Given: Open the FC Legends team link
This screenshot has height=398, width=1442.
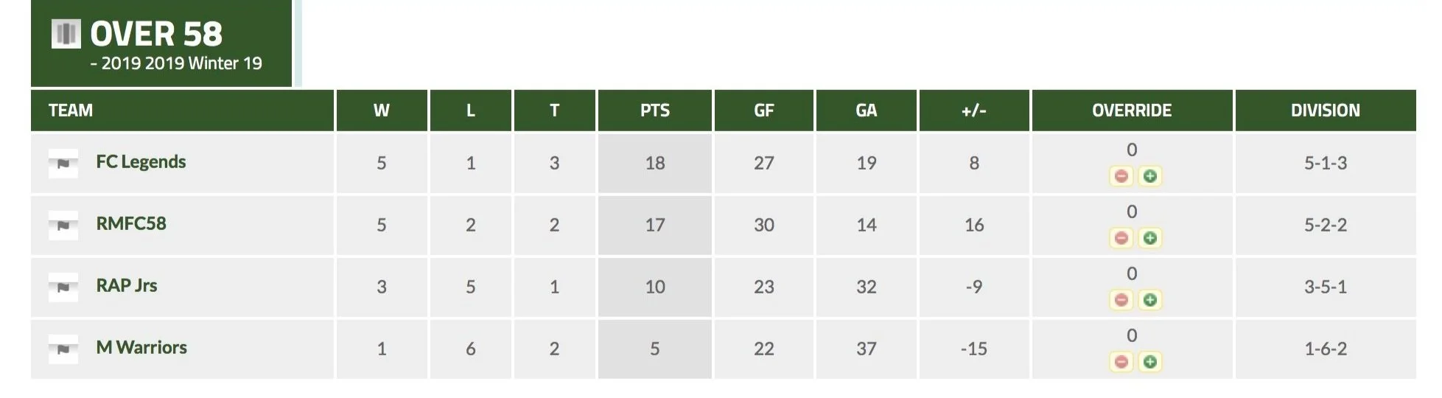Looking at the screenshot, I should (x=141, y=161).
